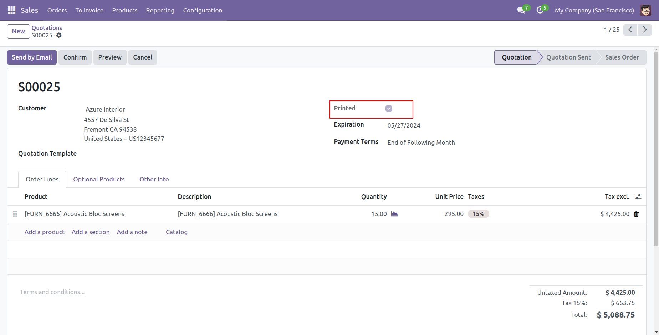Open the Configuration menu

[203, 10]
